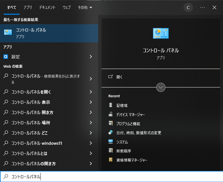Open 資格情報マネージャー from Recent list

point(132,160)
